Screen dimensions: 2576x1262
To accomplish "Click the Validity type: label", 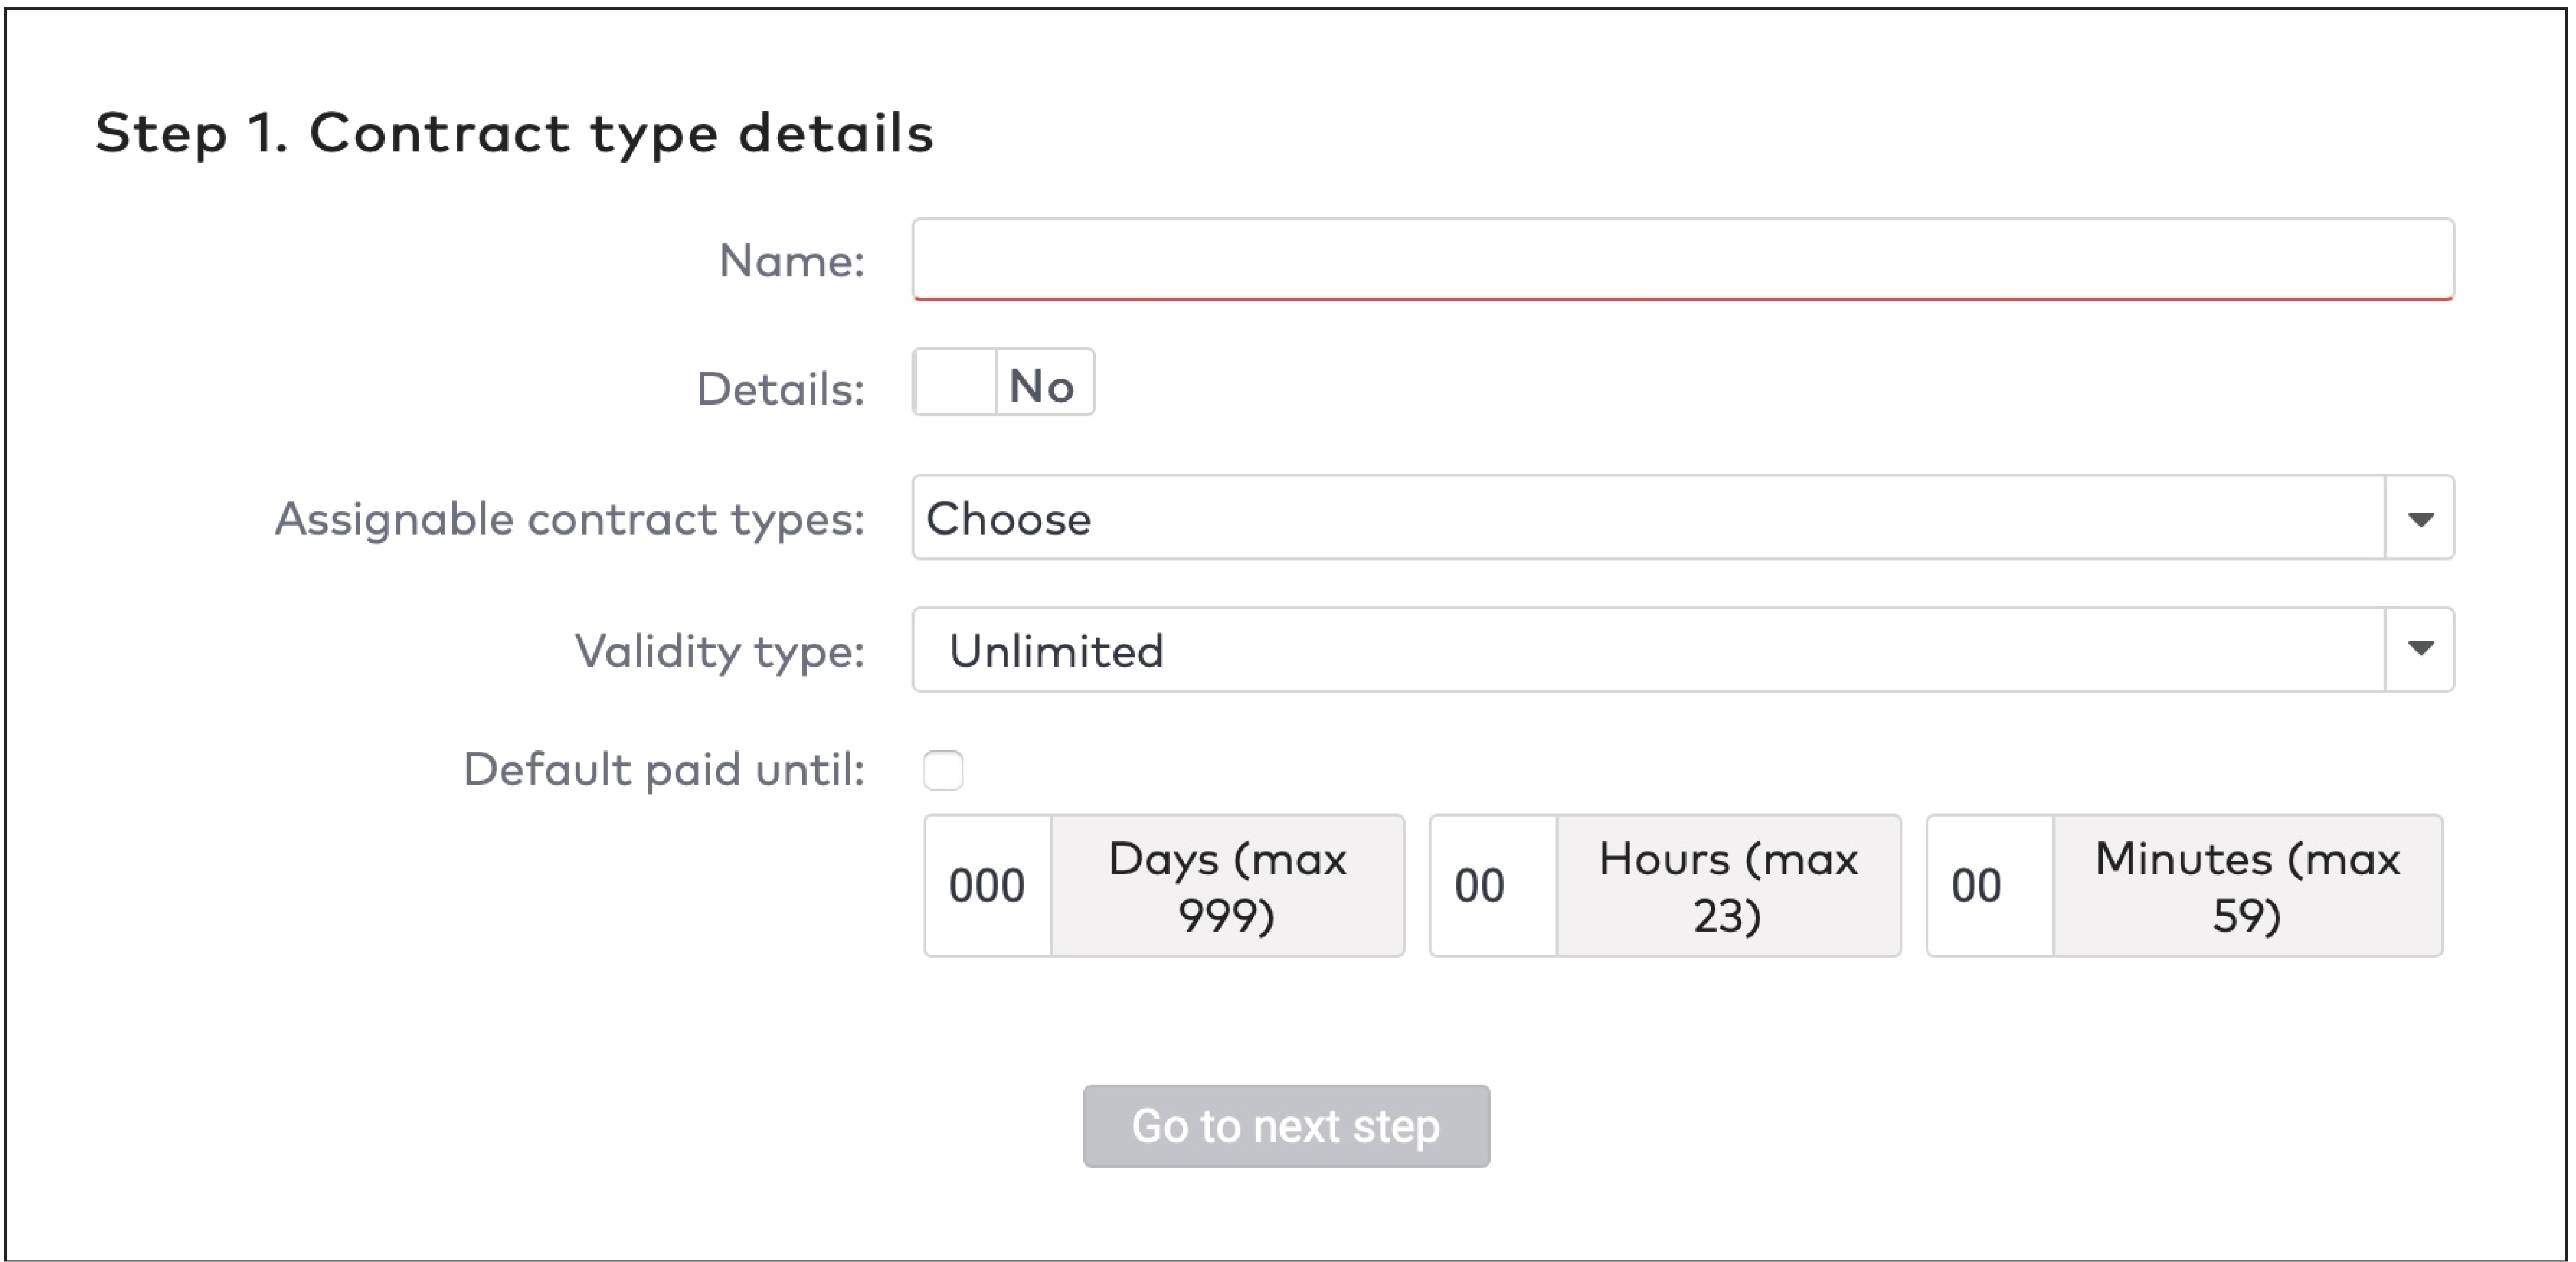I will [x=719, y=651].
